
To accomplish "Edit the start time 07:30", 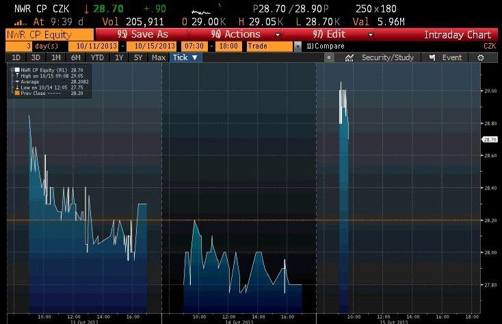I will coord(194,46).
